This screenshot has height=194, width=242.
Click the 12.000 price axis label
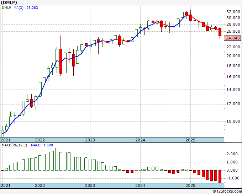click(233, 104)
